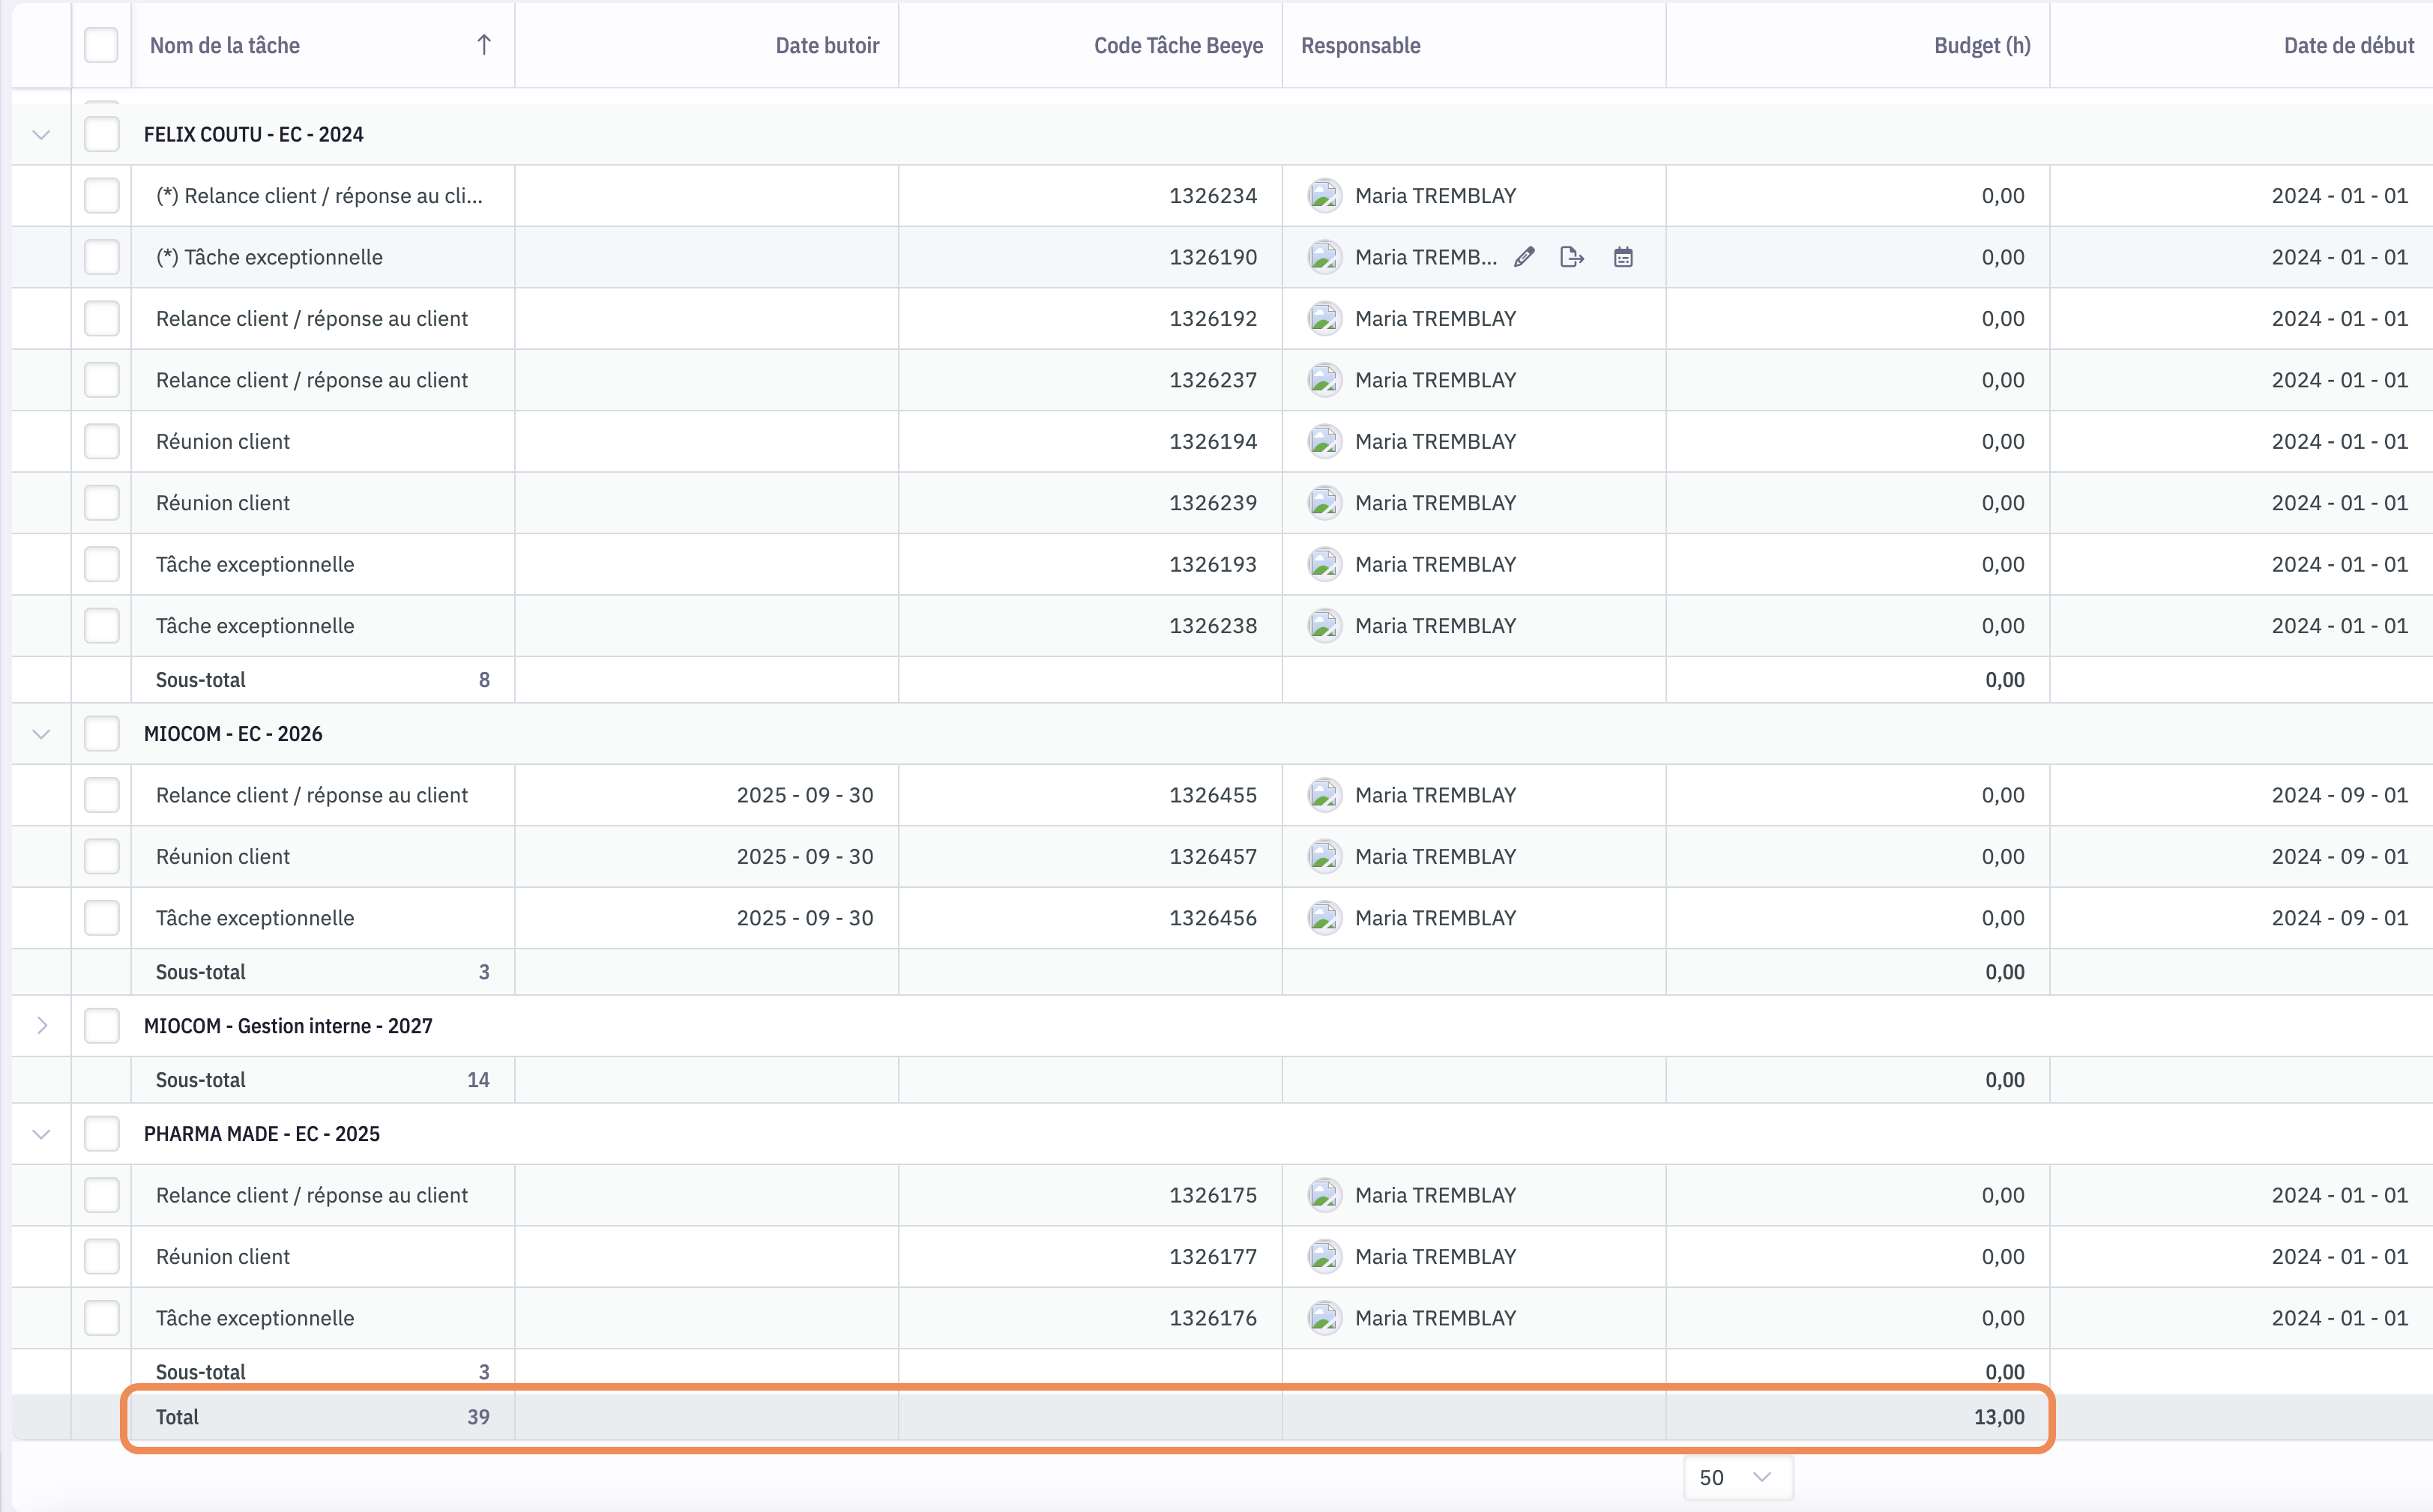Click pencil edit icon on task 1326190
The image size is (2433, 1512).
click(1524, 257)
